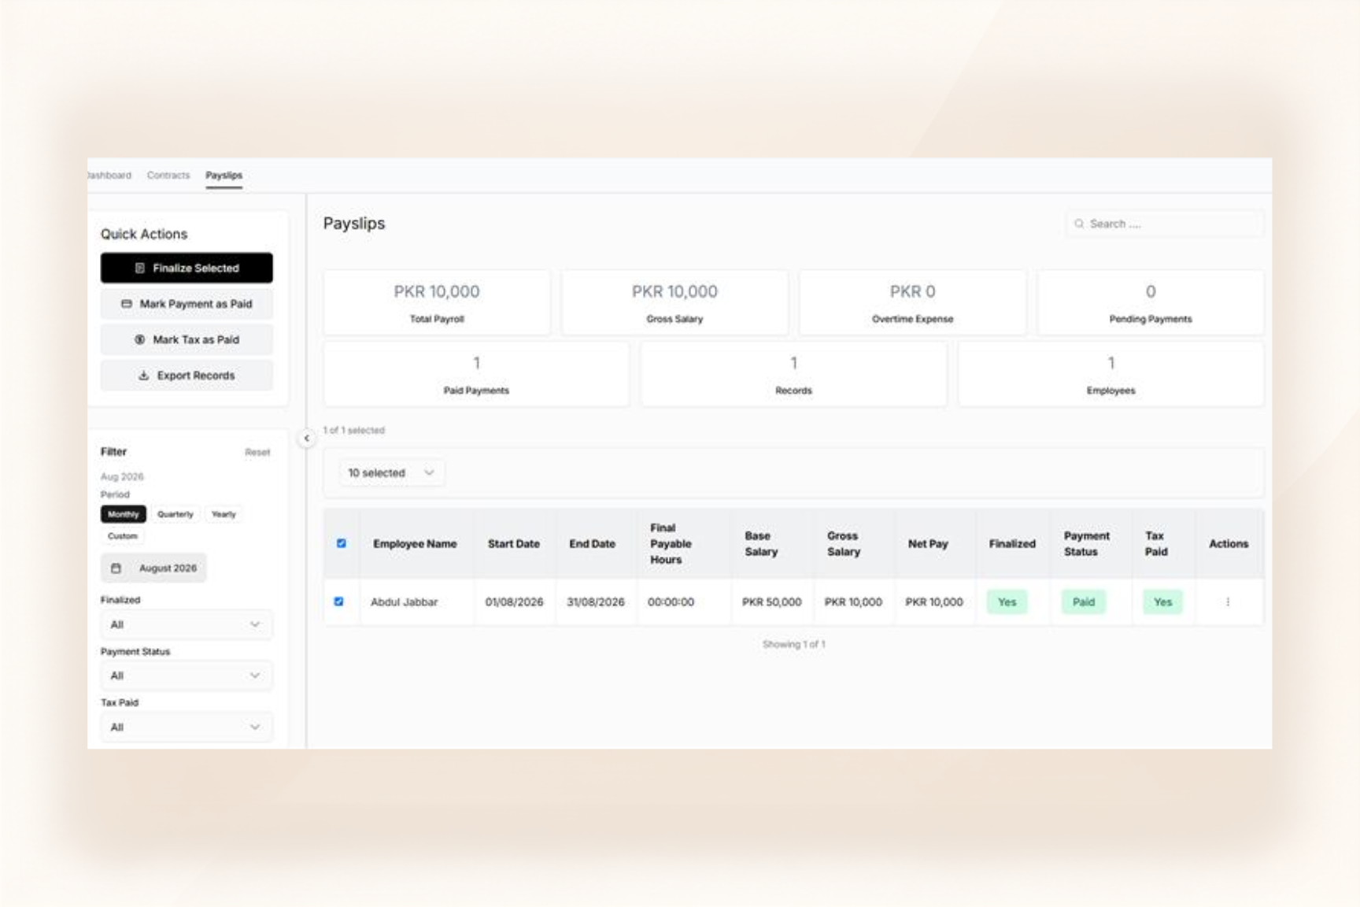The image size is (1360, 907).
Task: Export records via Export Records button
Action: 187,376
